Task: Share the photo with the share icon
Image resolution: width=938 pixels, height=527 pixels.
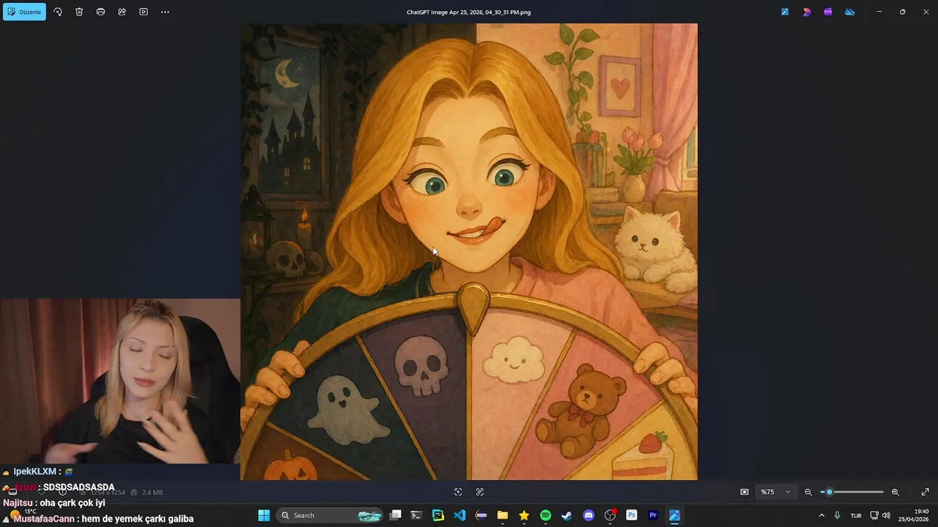Action: coord(122,12)
